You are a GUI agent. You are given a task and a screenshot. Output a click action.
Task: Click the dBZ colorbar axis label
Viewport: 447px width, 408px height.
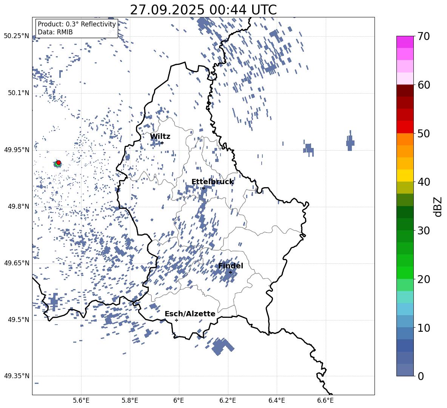[x=438, y=206]
